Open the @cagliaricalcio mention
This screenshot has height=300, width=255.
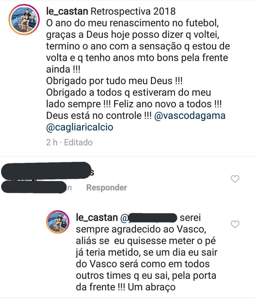pos(79,127)
